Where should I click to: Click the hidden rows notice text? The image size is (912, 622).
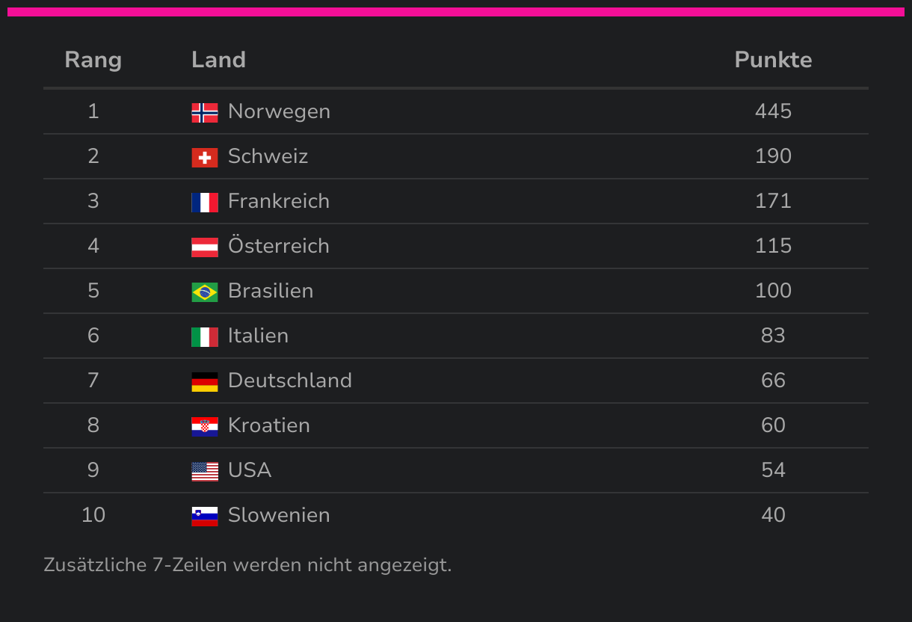coord(247,564)
